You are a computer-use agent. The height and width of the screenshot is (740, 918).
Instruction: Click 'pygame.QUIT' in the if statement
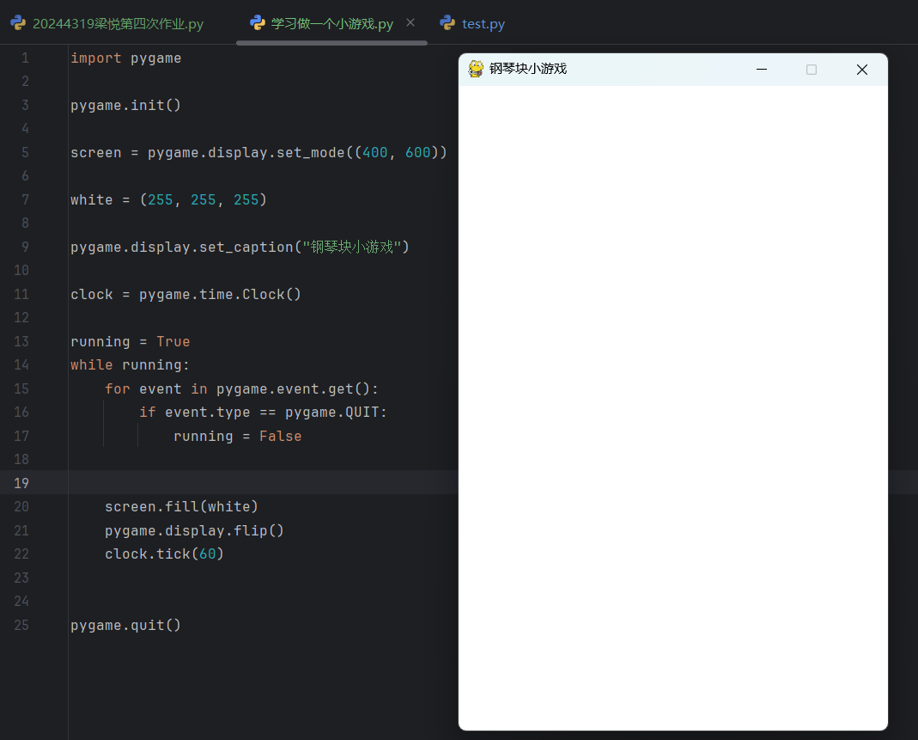(332, 413)
